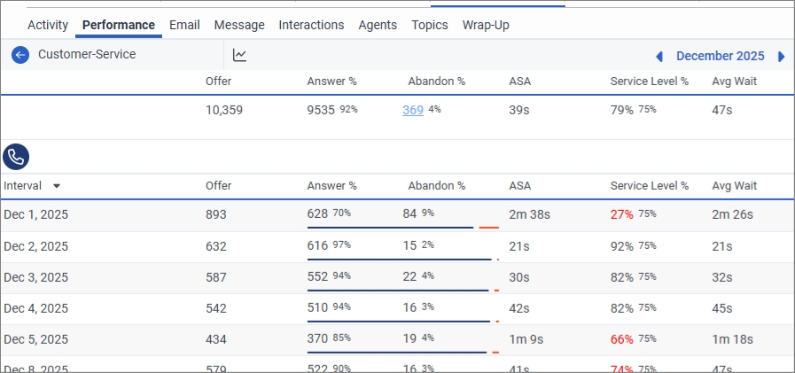Open the December 2025 date picker
Viewport: 795px width, 373px height.
coord(720,56)
